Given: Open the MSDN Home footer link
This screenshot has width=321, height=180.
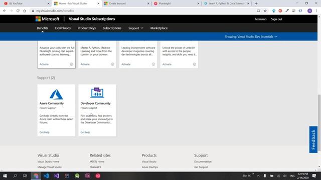Looking at the screenshot, I should pyautogui.click(x=97, y=161).
